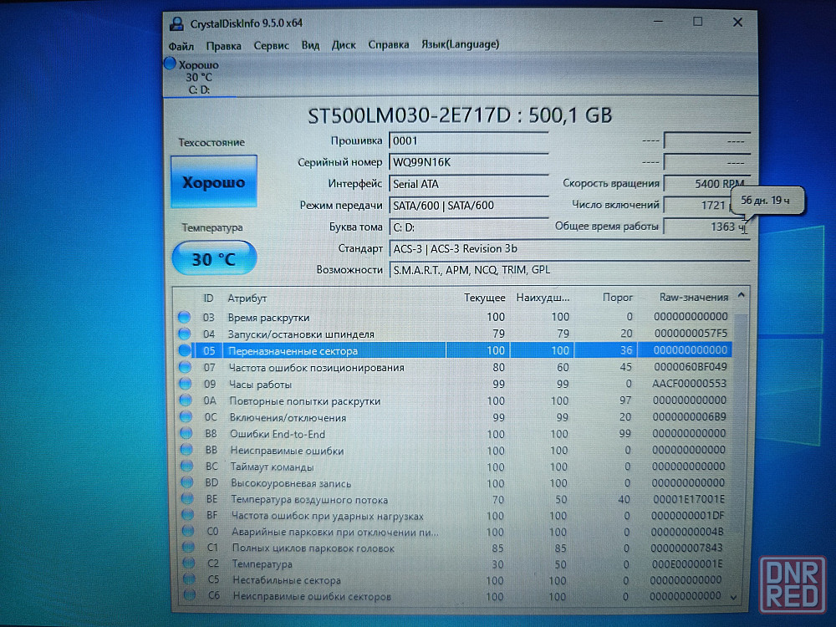Click the attribute list scrollbar thumb

[738, 421]
